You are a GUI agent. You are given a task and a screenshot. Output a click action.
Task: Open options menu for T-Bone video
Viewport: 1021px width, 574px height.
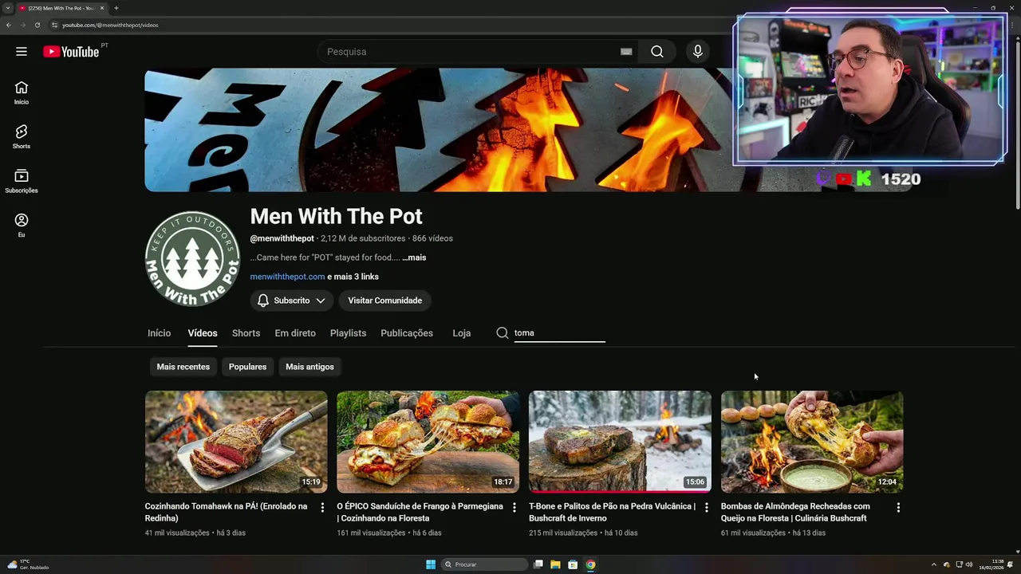point(706,507)
